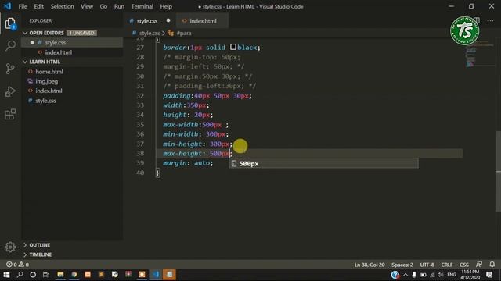Open the Go menu

click(x=103, y=6)
